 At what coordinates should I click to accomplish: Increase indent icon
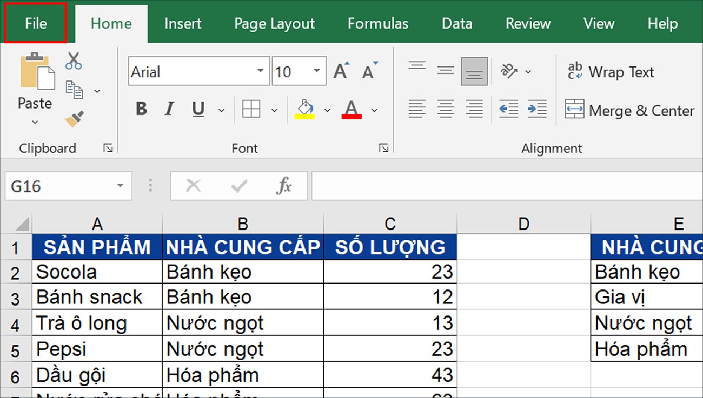pyautogui.click(x=537, y=109)
